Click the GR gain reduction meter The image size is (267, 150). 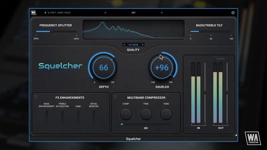(146, 124)
